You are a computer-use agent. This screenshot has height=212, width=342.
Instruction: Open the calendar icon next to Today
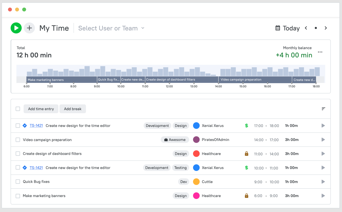(x=277, y=28)
